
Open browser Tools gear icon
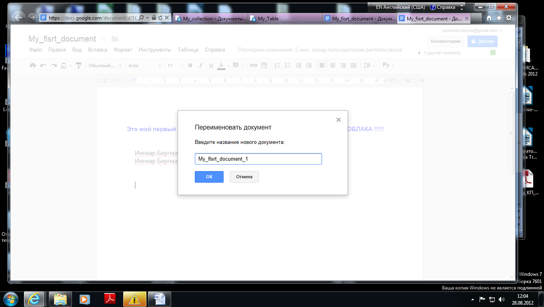(509, 18)
